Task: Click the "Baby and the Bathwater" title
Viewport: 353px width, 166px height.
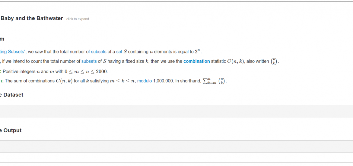Action: pos(31,18)
